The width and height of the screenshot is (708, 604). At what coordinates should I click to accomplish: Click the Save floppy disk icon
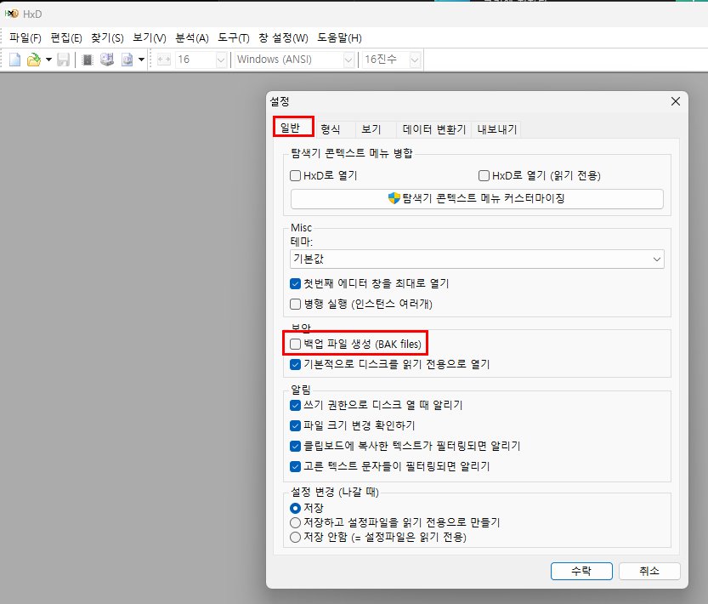(x=63, y=60)
